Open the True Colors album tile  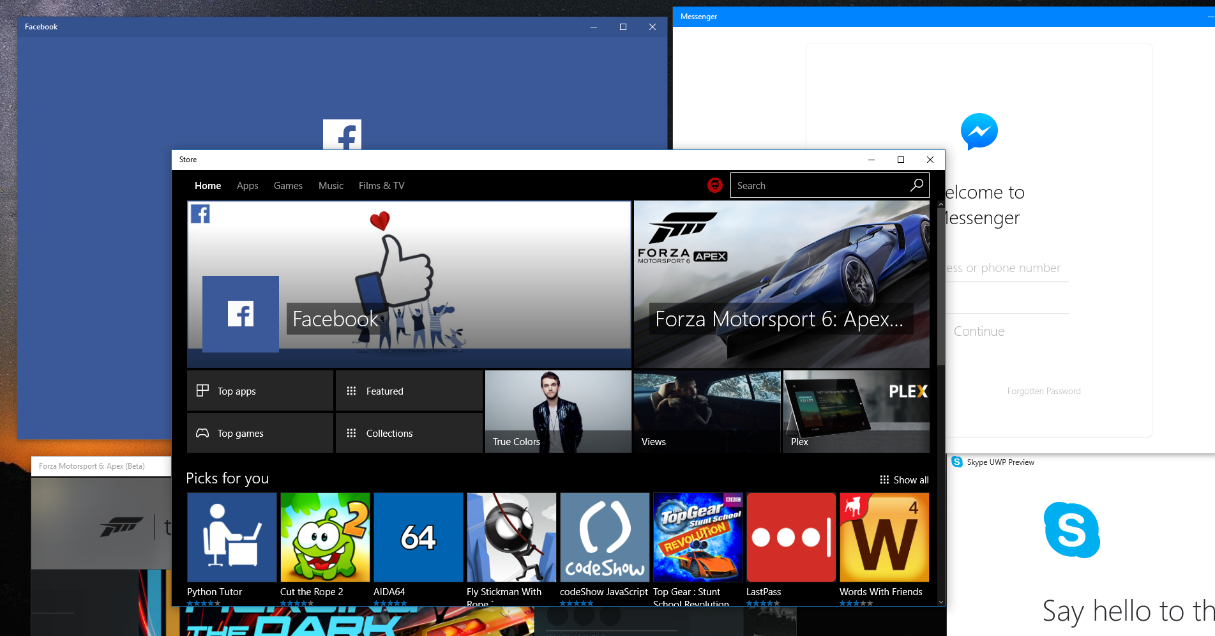click(558, 412)
